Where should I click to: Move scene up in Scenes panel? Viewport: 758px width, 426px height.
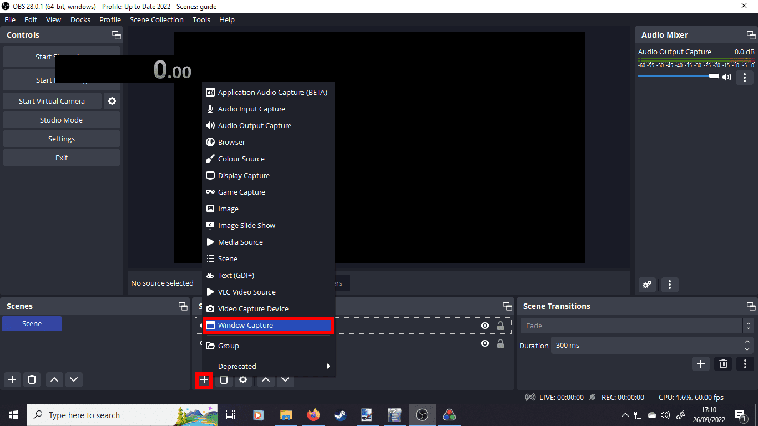click(54, 379)
